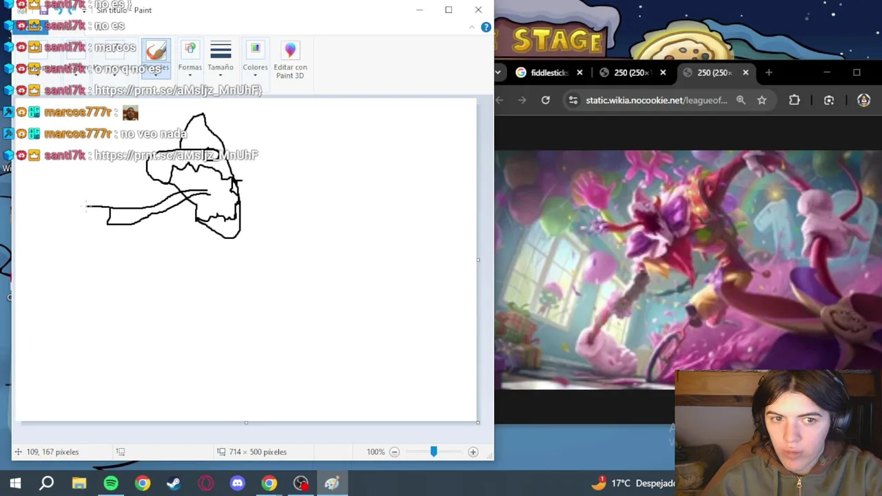Collapse the Paint ribbon with chevron
The image size is (882, 496).
click(472, 28)
